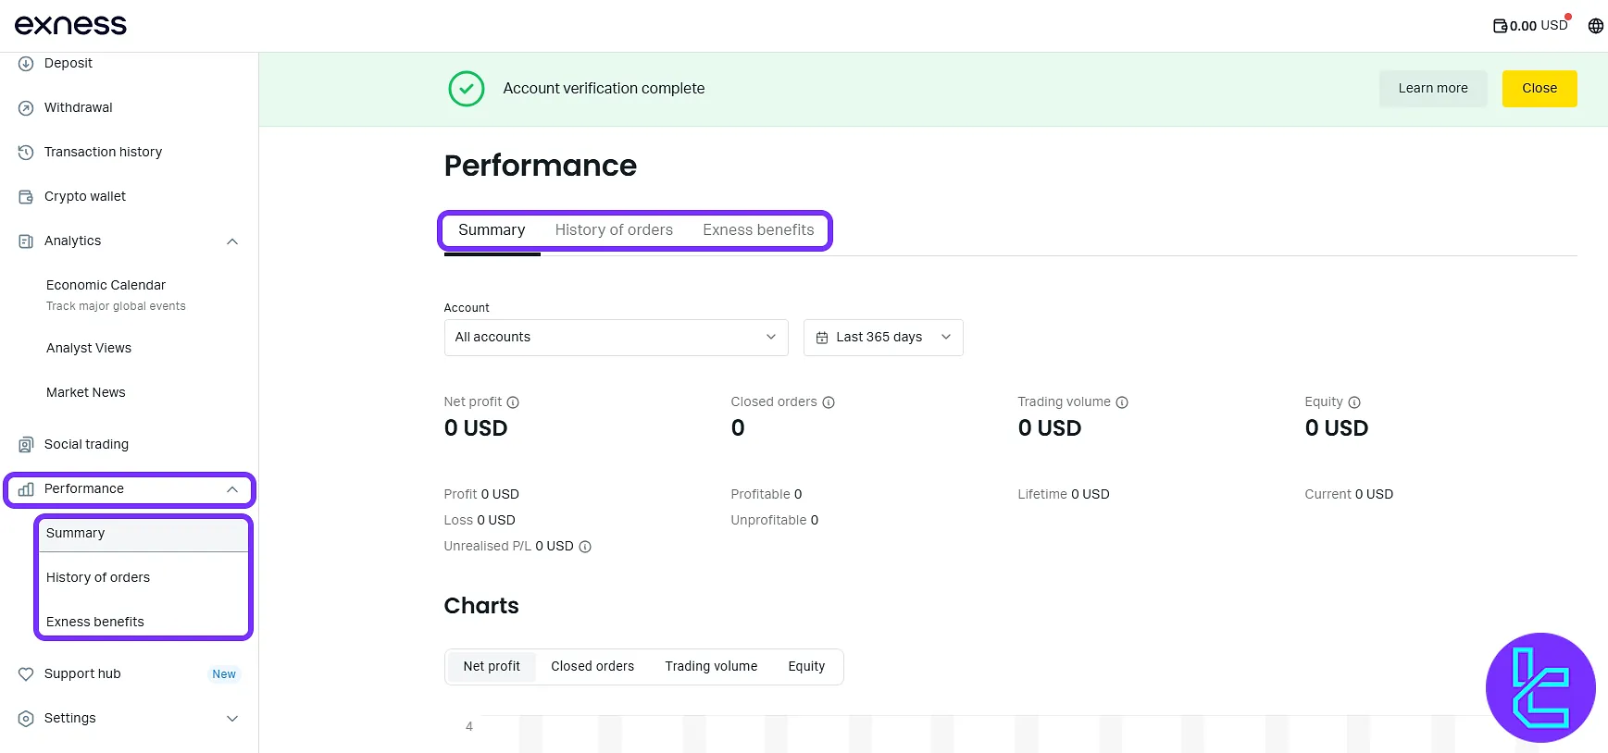
Task: Select Summary in the sidebar submenu
Action: 143,534
